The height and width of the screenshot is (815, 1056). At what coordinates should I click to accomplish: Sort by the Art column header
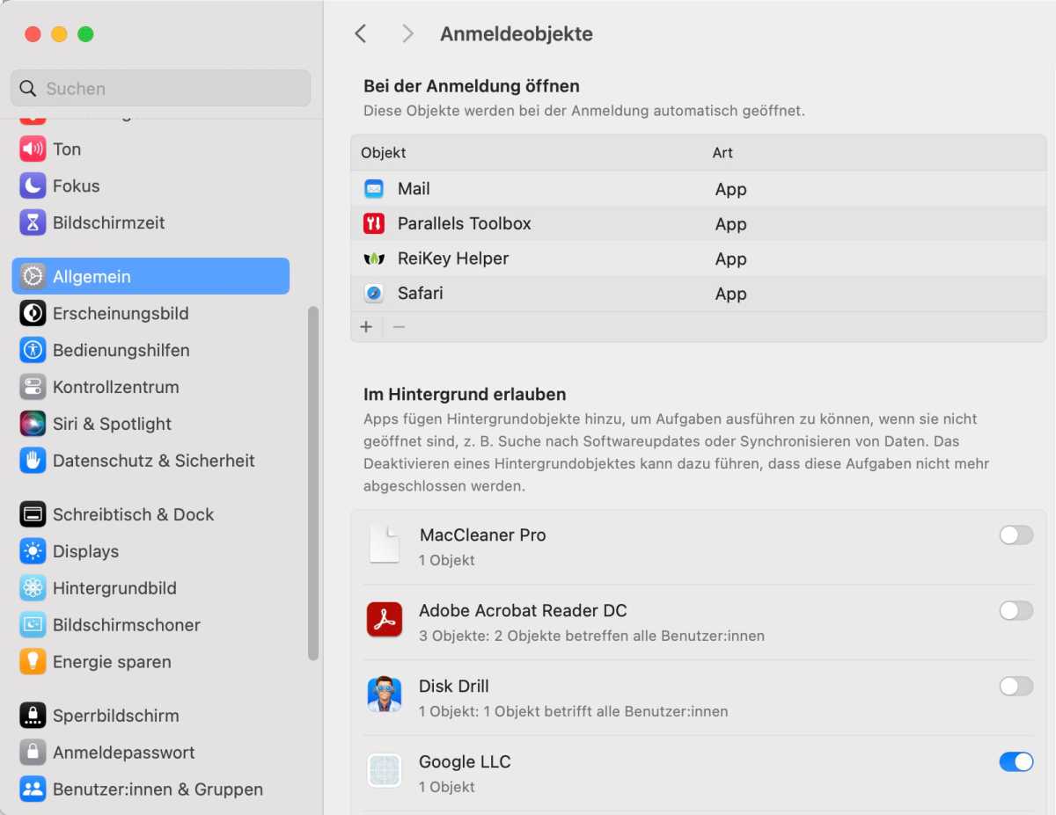[722, 152]
